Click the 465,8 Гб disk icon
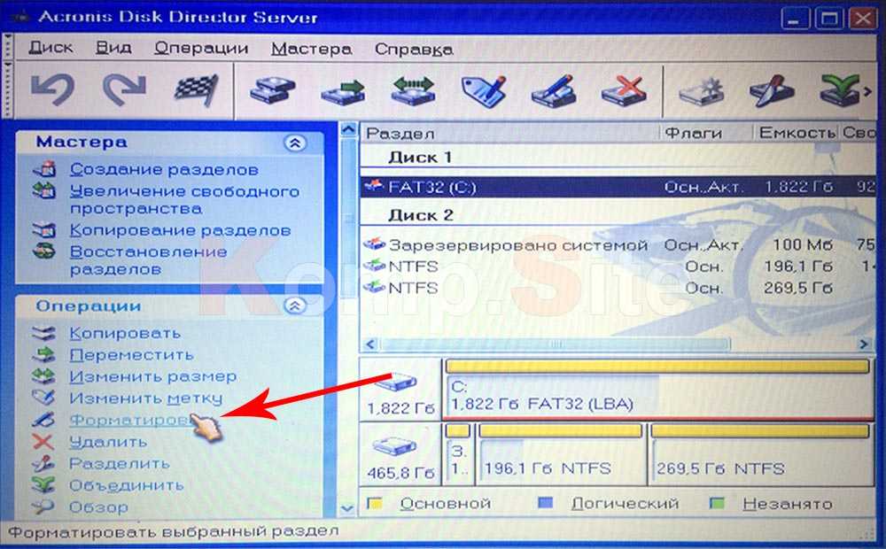Image resolution: width=886 pixels, height=549 pixels. (395, 448)
